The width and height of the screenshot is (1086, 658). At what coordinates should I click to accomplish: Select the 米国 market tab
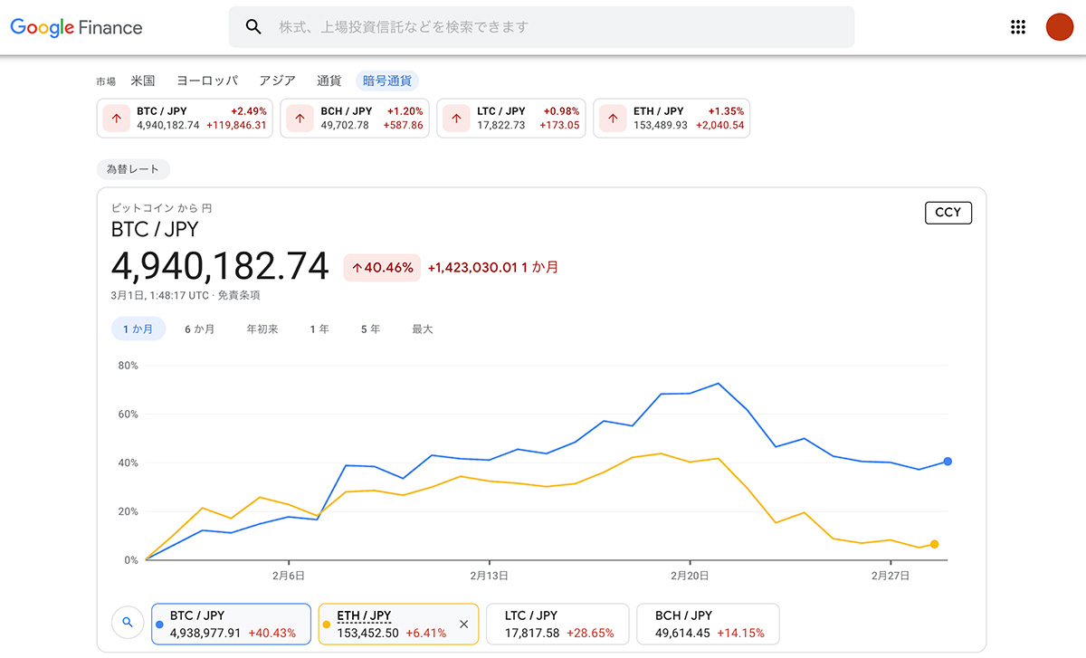coord(143,81)
